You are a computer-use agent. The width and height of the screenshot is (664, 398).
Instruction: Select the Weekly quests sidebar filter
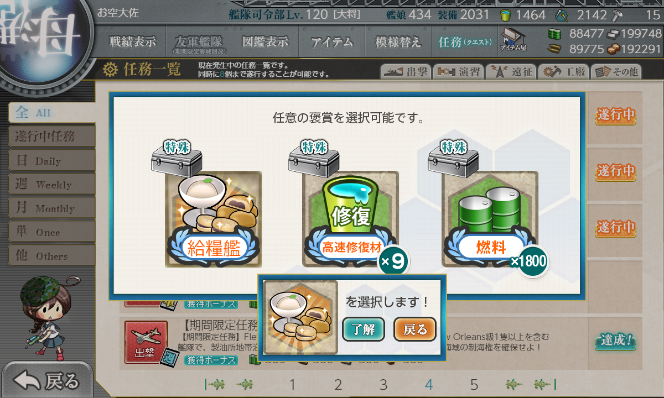click(x=51, y=185)
